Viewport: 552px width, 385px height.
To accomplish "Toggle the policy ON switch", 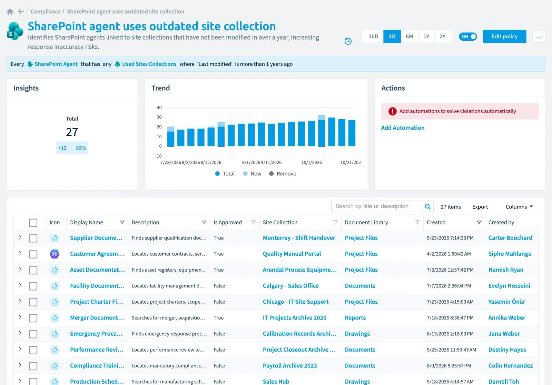I will 468,37.
